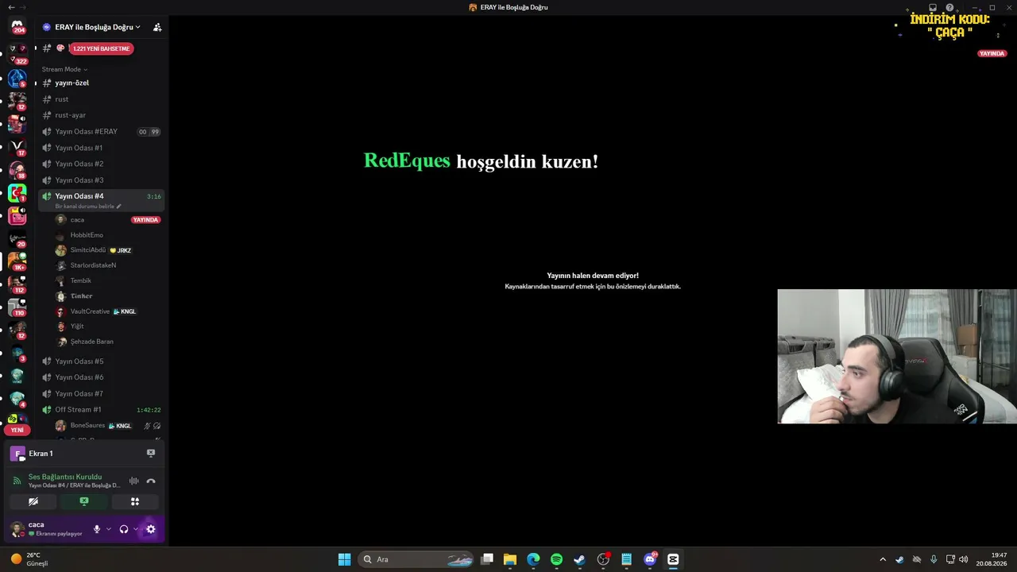Click YAYINDA live badge on stream
The image size is (1017, 572).
click(x=992, y=54)
